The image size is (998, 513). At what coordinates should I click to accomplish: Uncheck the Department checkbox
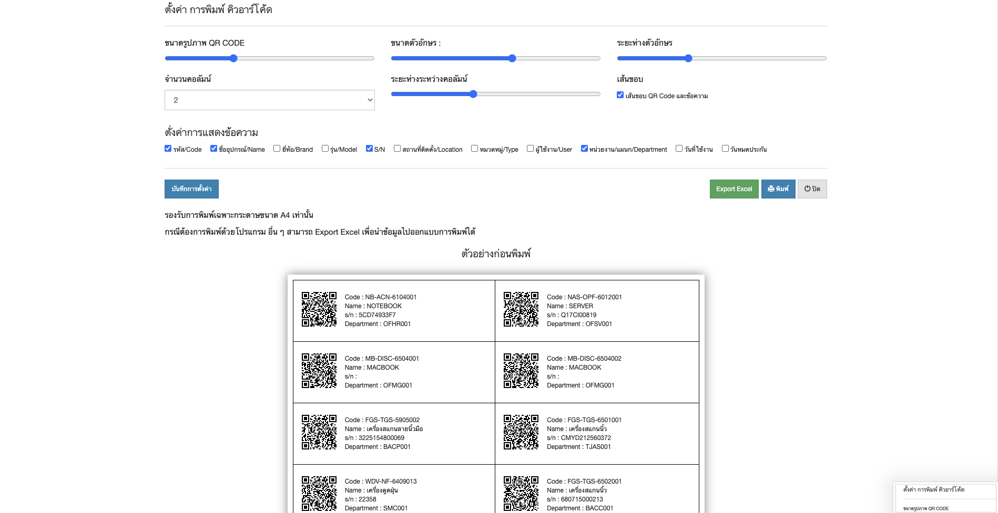(584, 149)
